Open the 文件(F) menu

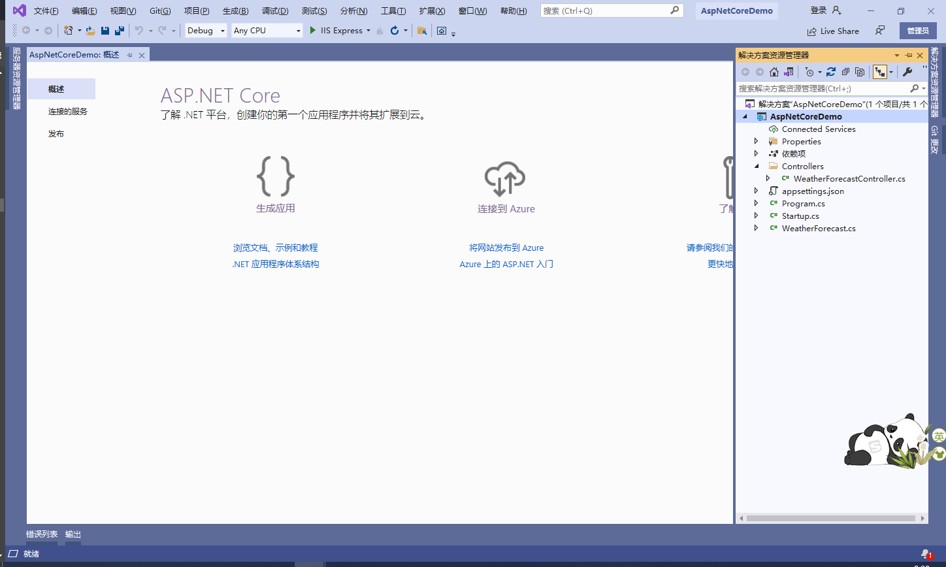coord(46,11)
